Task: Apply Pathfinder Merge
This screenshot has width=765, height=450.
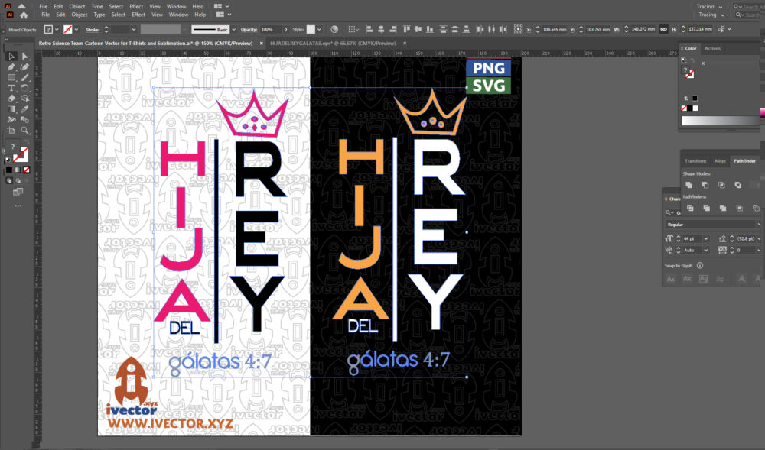Action: pos(723,208)
